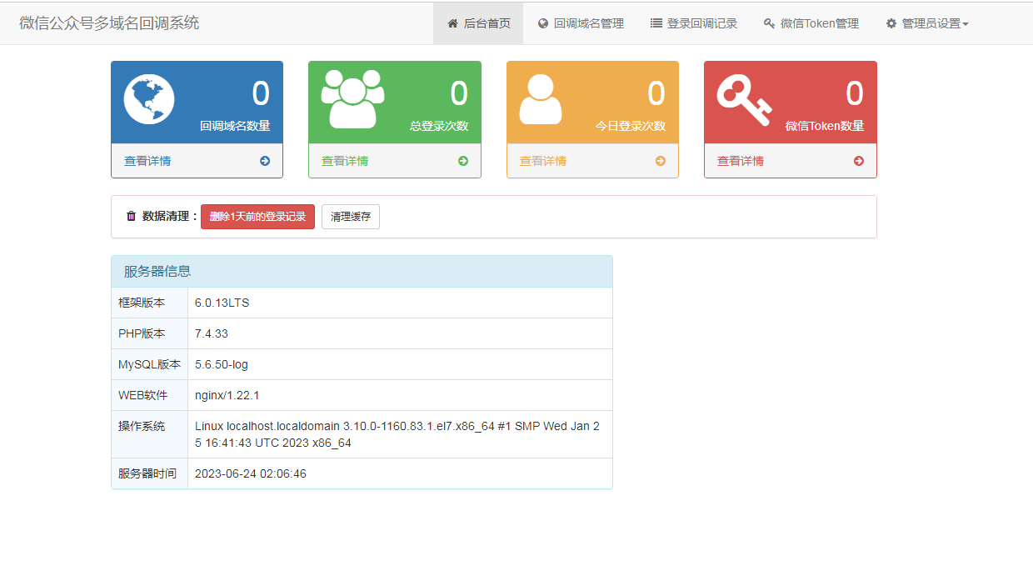Viewport: 1033px width, 586px height.
Task: Click the 服务器信息 panel header
Action: 362,271
